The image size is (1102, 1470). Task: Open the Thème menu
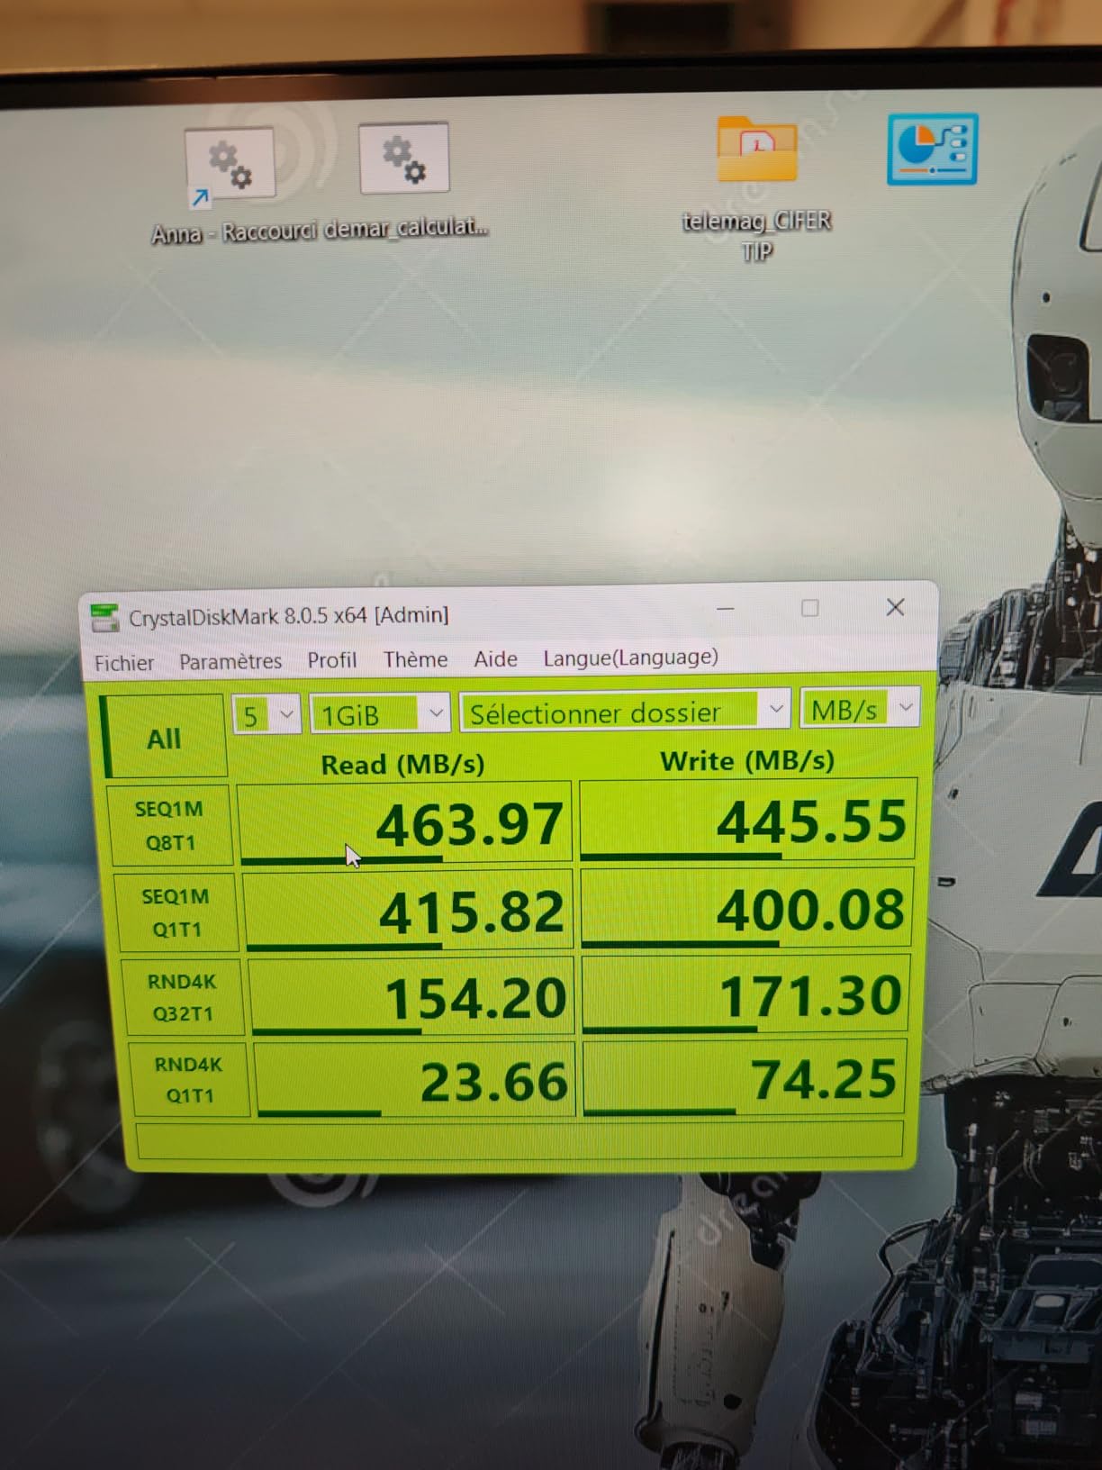[x=415, y=659]
